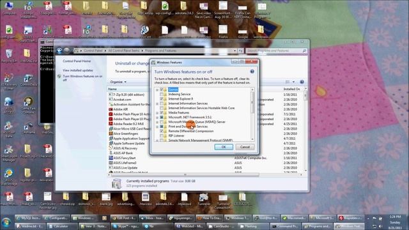The image size is (409, 230).
Task: Toggle the Microsoft .NET Framework 3.5.1 checkbox
Action: coord(162,118)
